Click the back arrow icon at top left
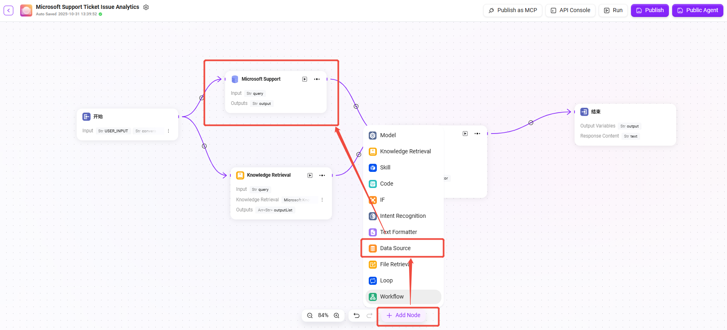The height and width of the screenshot is (330, 727). point(8,10)
